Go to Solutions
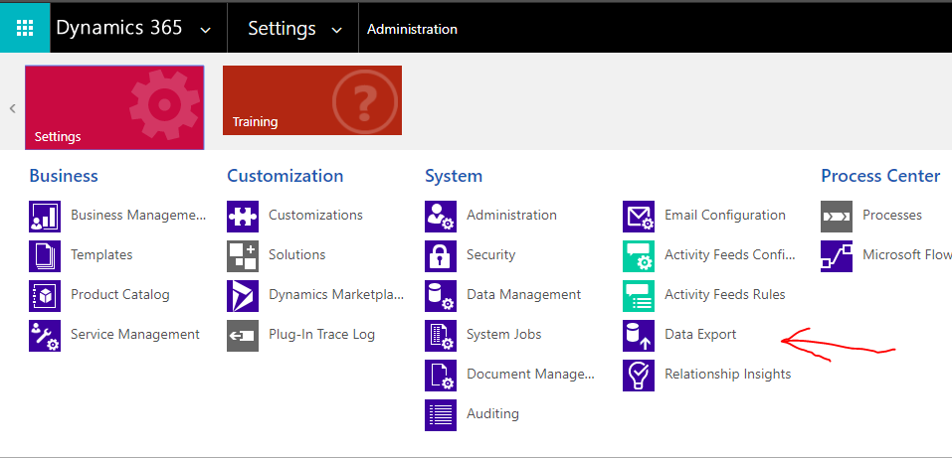The image size is (952, 458). (296, 254)
